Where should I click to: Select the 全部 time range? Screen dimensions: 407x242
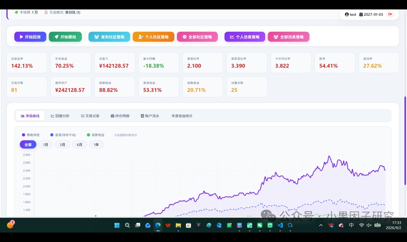[x=28, y=145]
